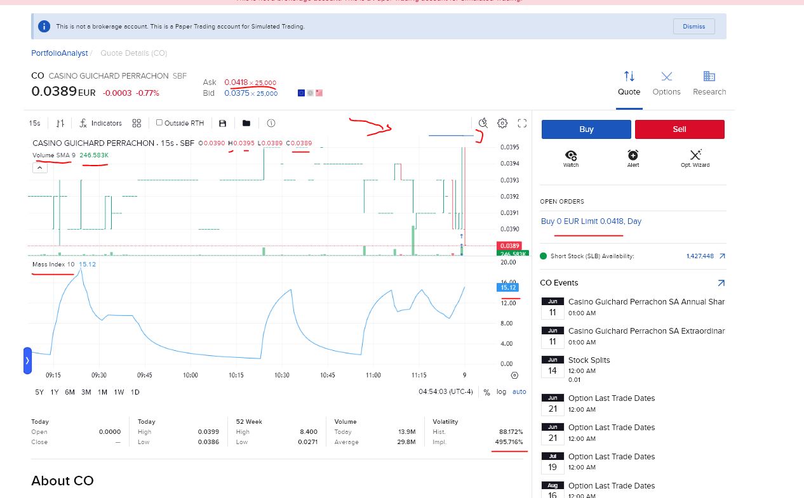Viewport: 804px width, 498px height.
Task: Open the Indicators fx menu
Action: tap(101, 123)
